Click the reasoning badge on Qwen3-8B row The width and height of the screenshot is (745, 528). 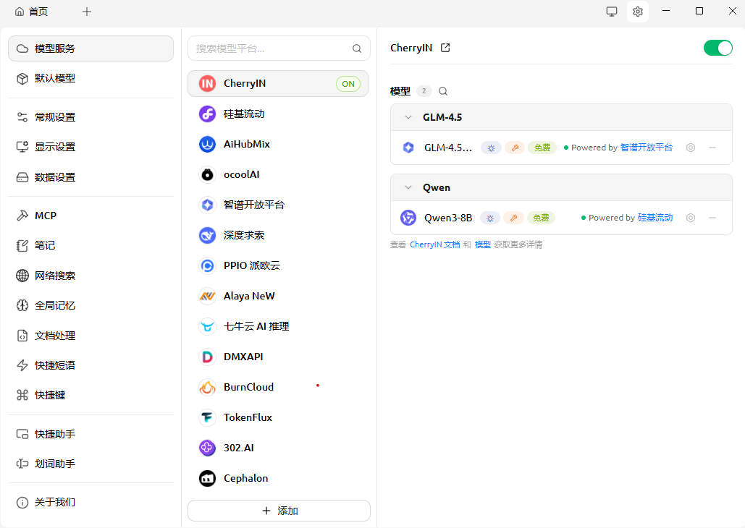tap(490, 218)
